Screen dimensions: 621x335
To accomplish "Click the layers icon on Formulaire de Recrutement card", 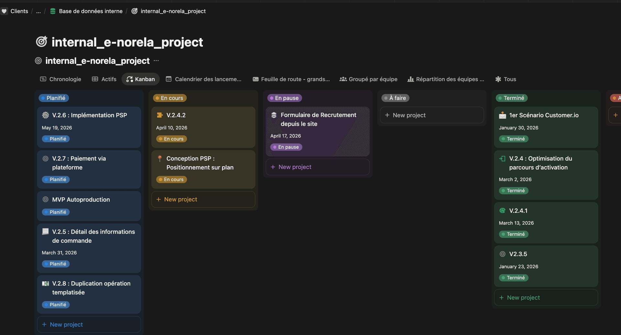I will 274,115.
